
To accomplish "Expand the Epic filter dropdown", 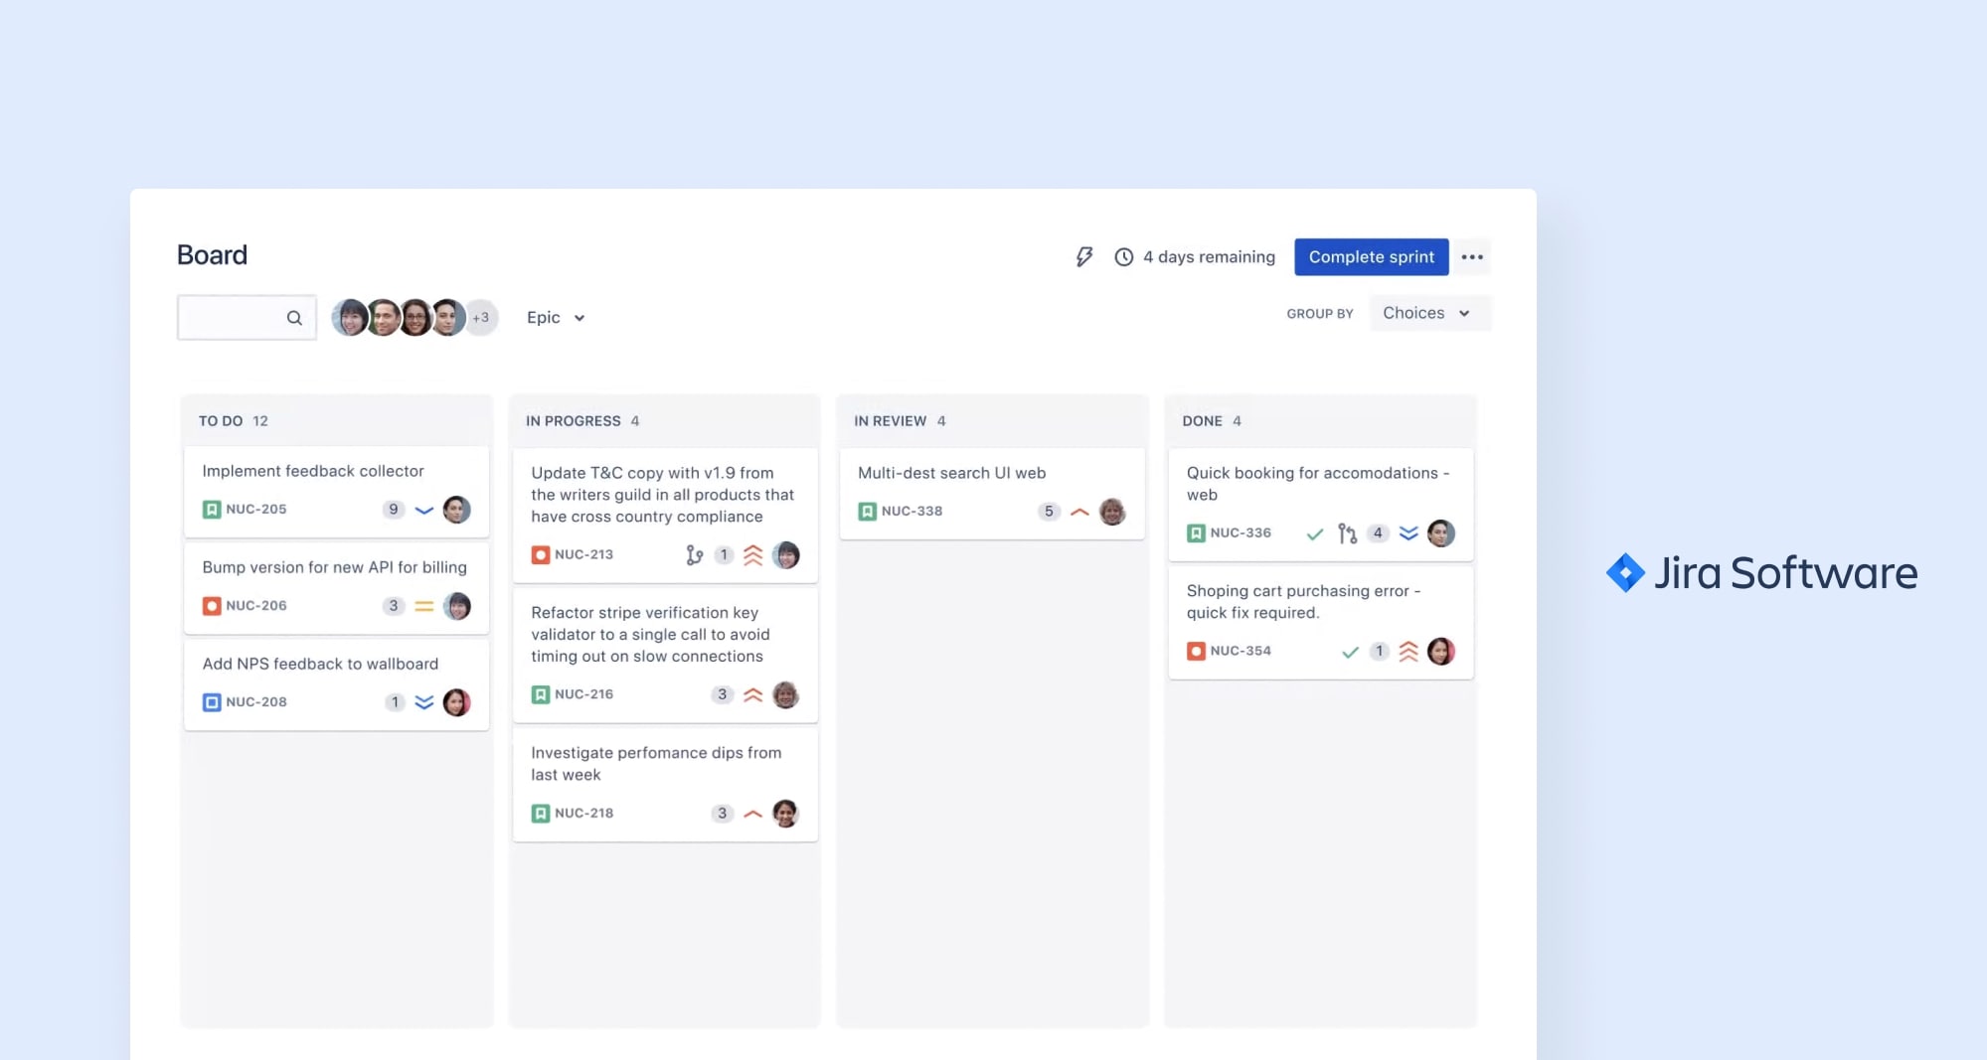I will point(556,318).
